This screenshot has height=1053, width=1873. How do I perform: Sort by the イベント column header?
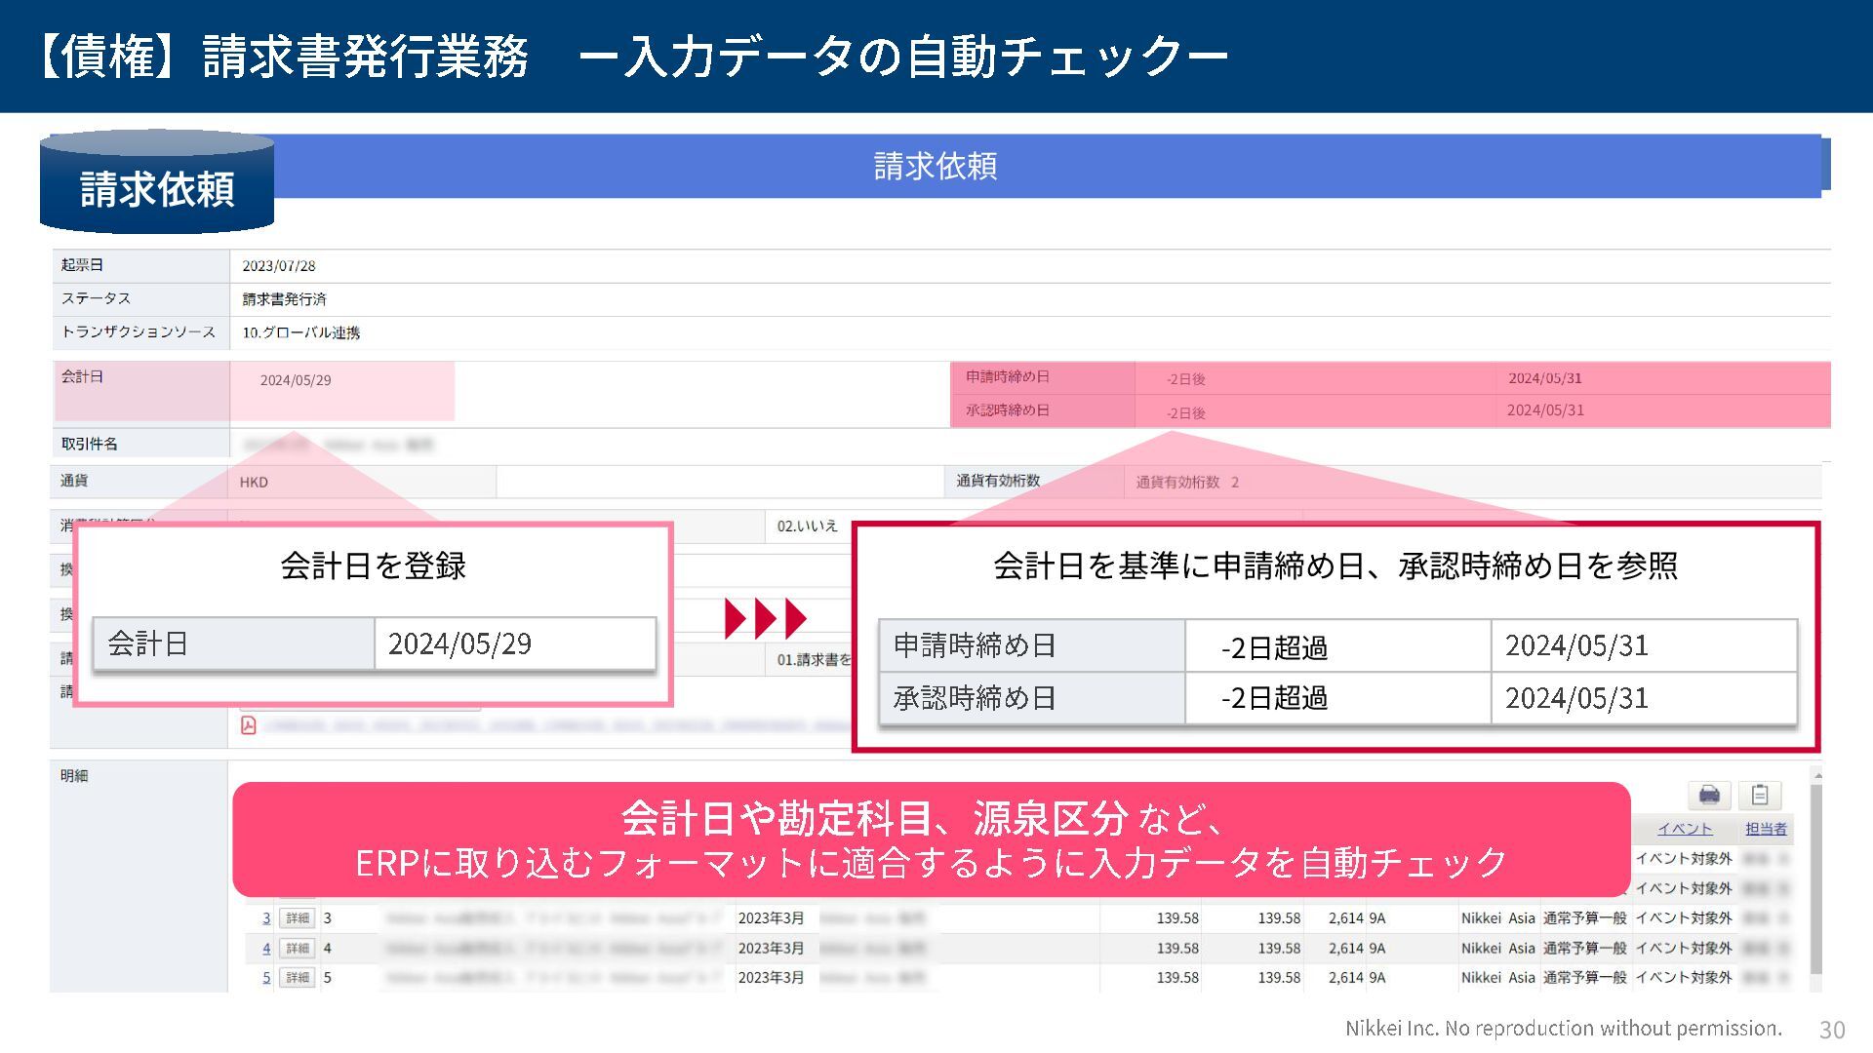pos(1685,829)
